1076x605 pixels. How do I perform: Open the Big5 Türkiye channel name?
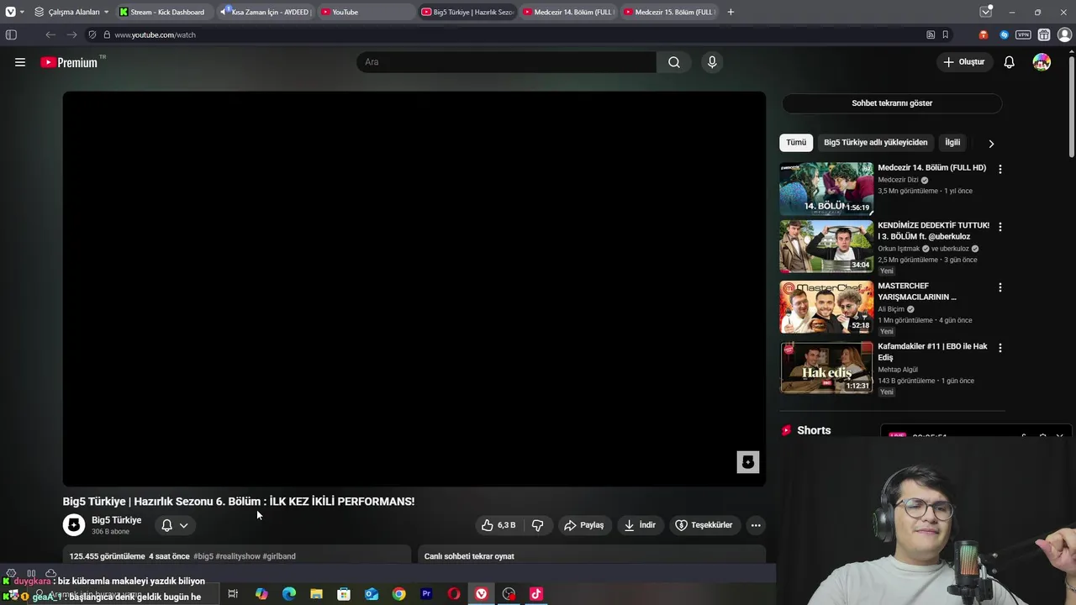click(x=117, y=520)
